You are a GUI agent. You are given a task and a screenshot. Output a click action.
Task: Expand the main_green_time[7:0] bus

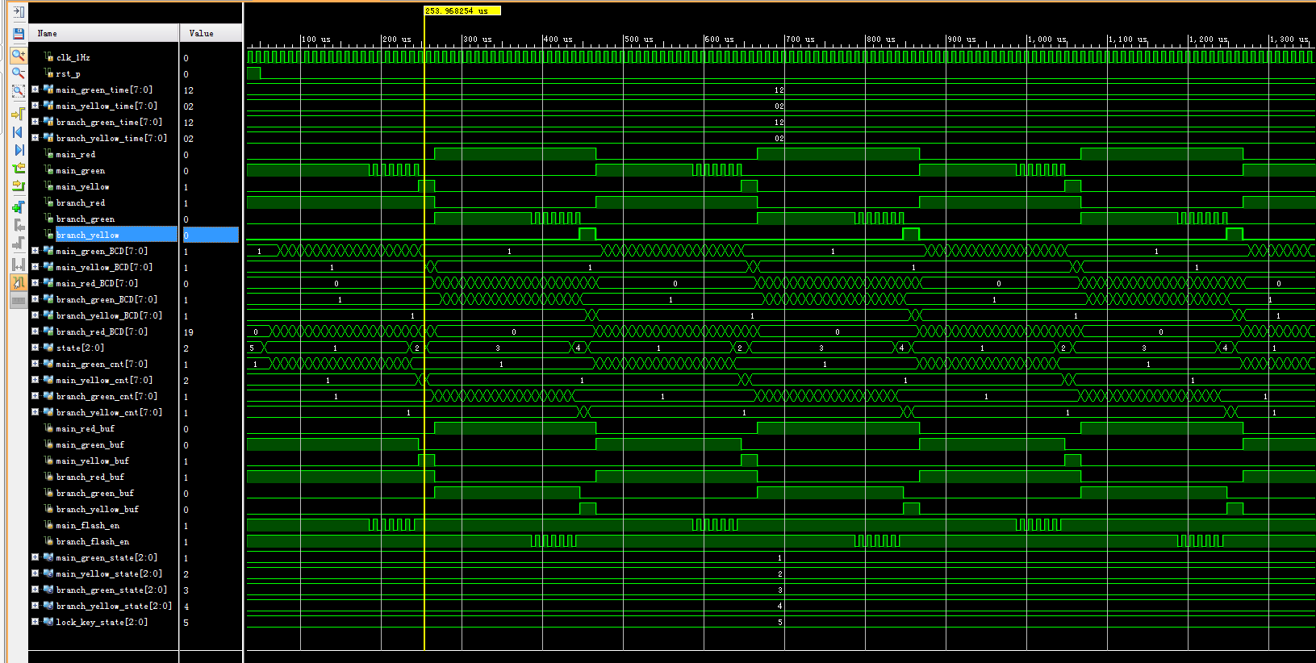(x=35, y=90)
